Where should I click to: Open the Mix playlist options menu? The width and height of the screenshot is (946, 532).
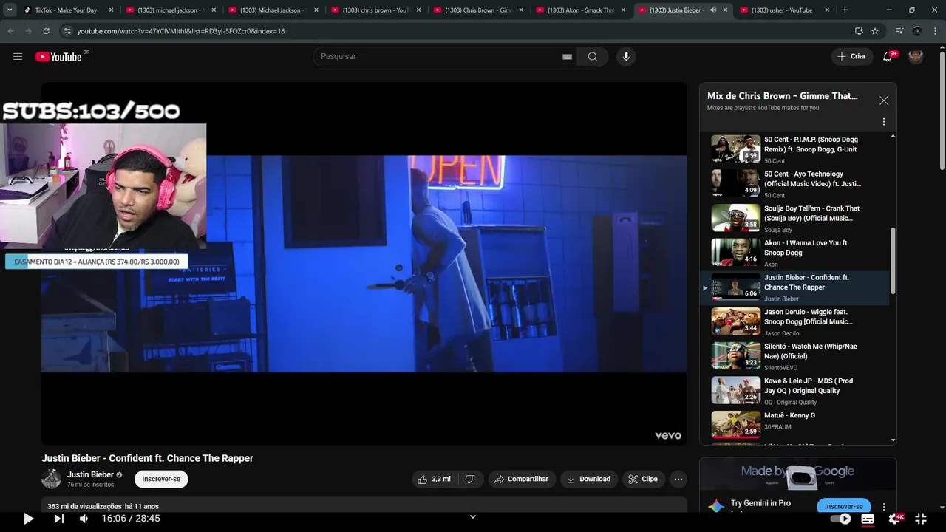tap(883, 122)
